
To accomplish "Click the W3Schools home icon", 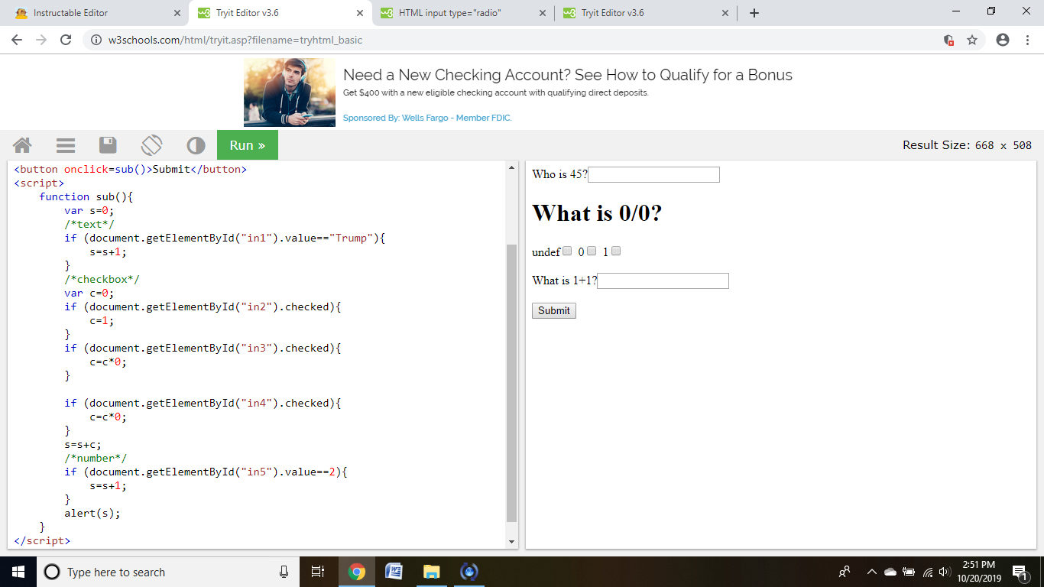I will 22,145.
